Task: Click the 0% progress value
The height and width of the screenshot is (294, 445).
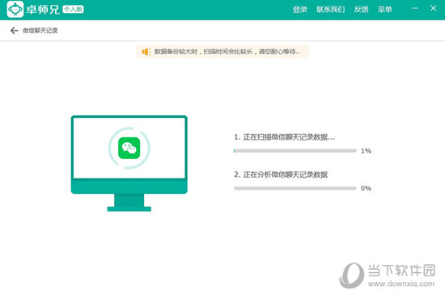Action: coord(366,188)
